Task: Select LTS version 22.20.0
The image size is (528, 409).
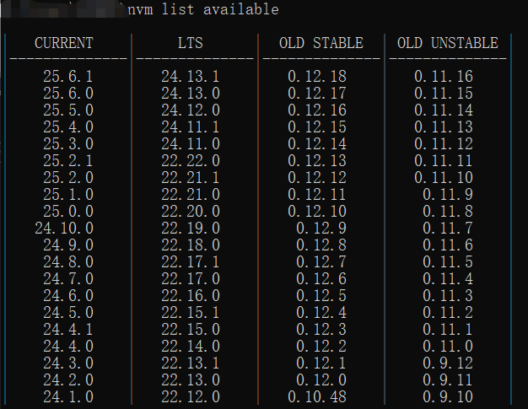Action: 191,211
